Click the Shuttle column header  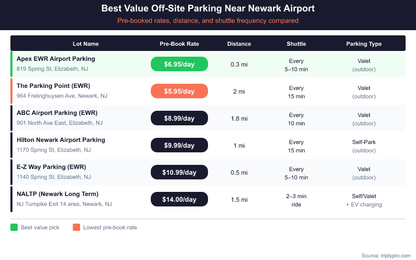tap(296, 44)
